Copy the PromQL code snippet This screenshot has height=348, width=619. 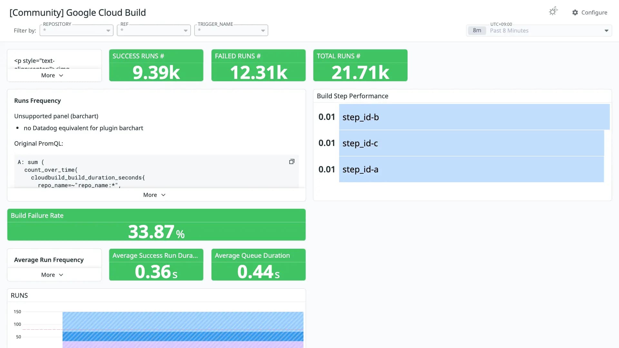click(x=292, y=162)
